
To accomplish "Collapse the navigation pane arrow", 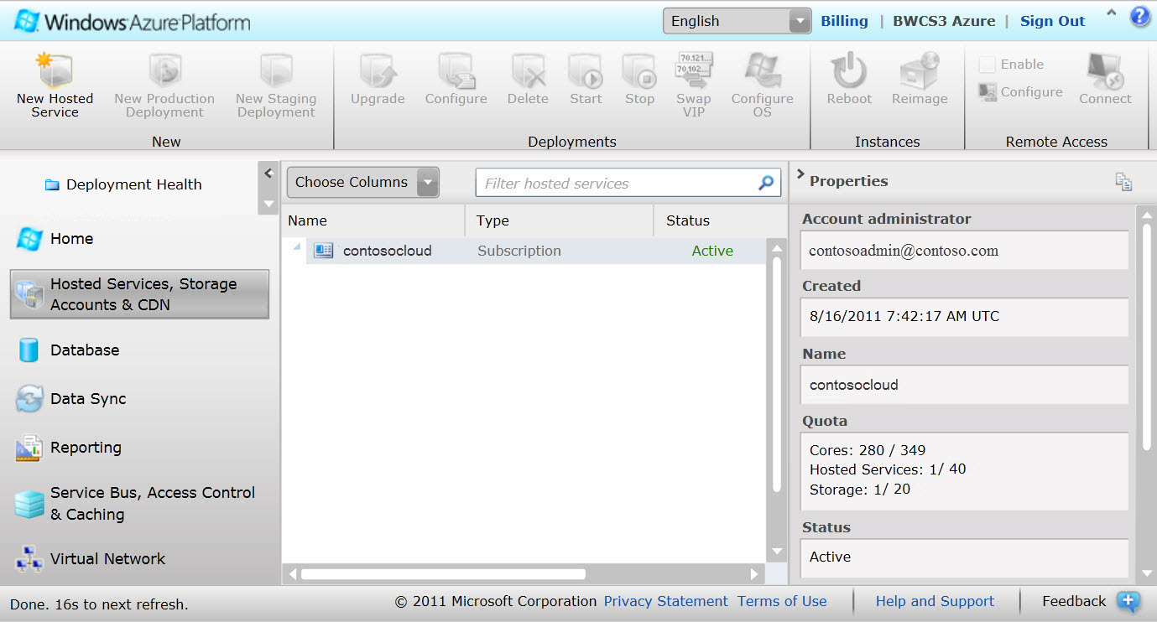I will (x=268, y=174).
